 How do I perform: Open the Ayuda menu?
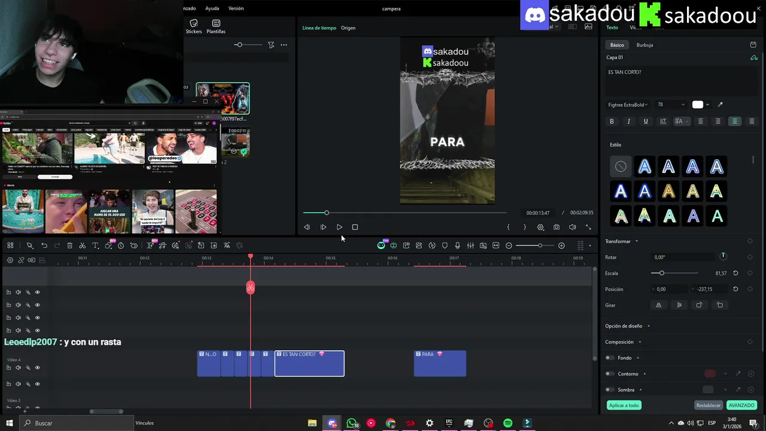[x=212, y=8]
